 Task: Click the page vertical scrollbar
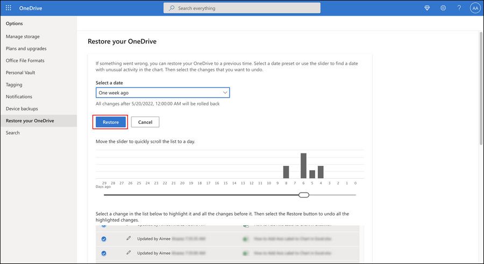coord(481,88)
